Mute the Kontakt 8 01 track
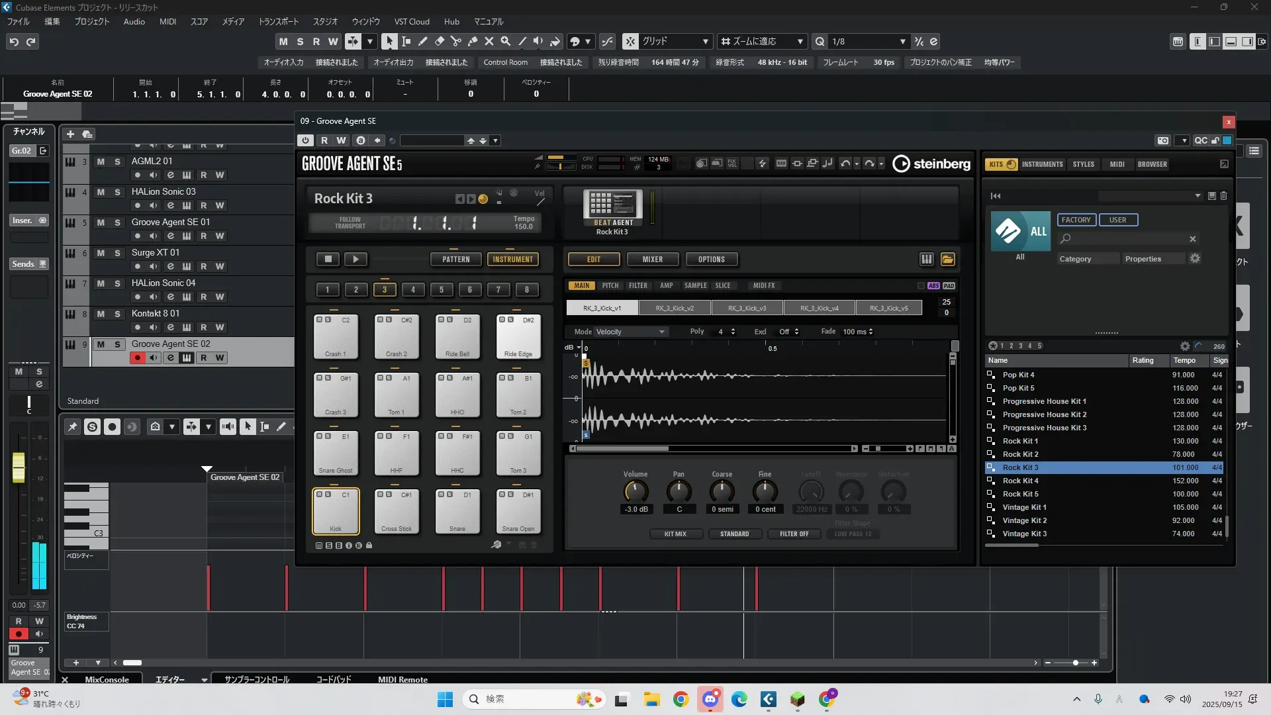1271x715 pixels. click(101, 314)
